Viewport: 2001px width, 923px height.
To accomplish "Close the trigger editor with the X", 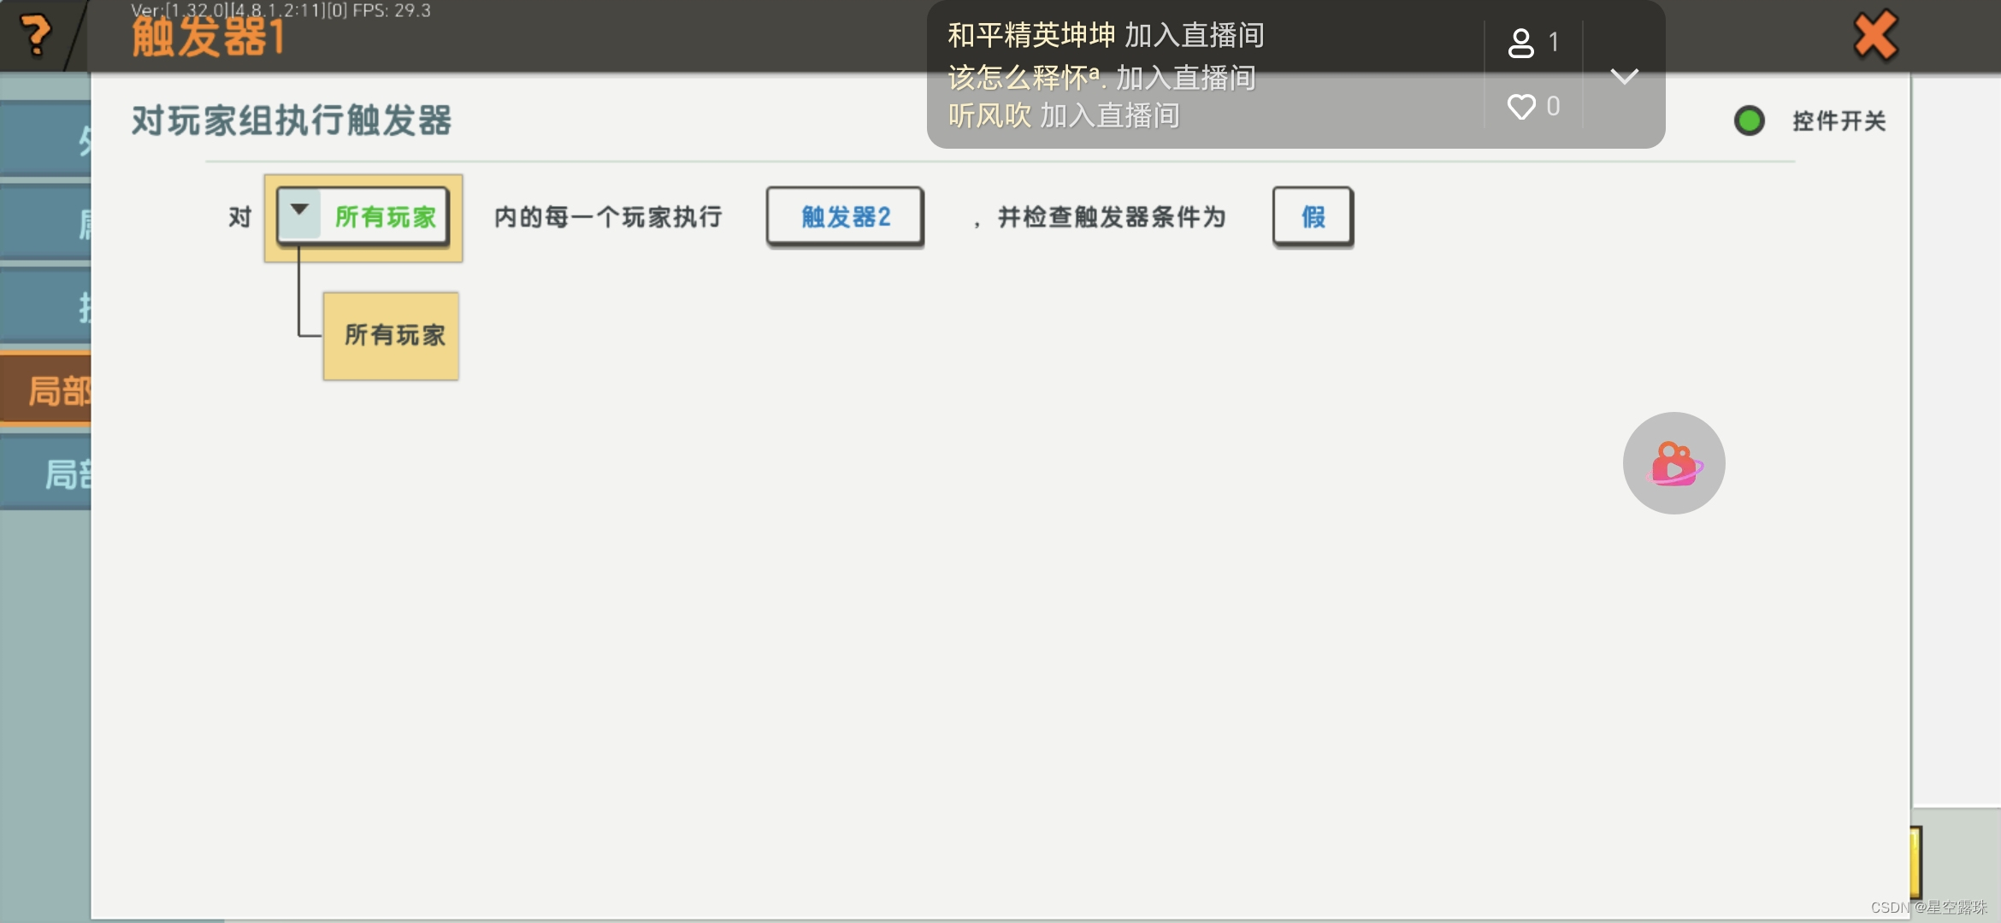I will point(1874,36).
